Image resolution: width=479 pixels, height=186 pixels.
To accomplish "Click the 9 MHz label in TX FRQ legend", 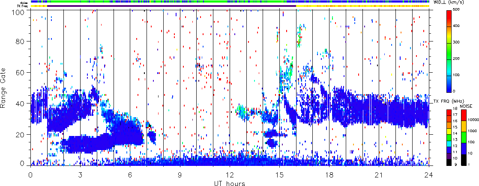I will tap(455, 165).
